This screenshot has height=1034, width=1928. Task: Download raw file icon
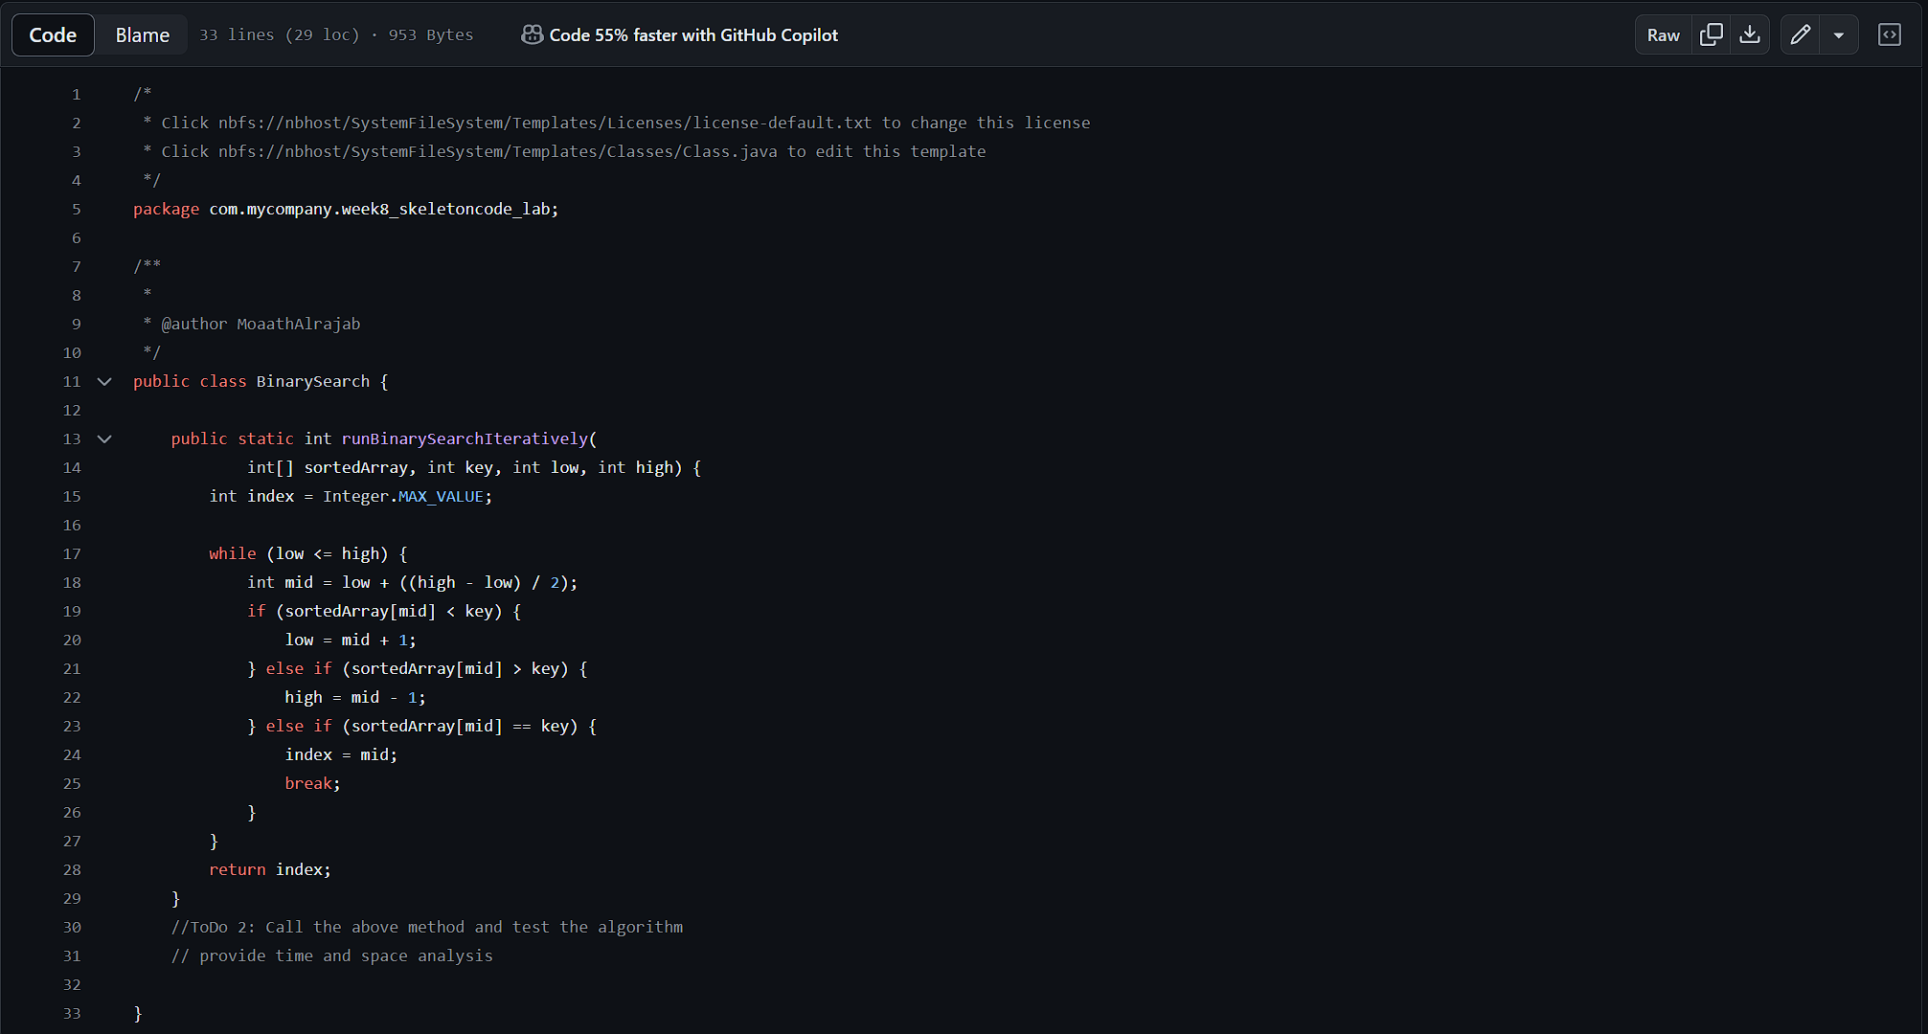click(x=1750, y=35)
